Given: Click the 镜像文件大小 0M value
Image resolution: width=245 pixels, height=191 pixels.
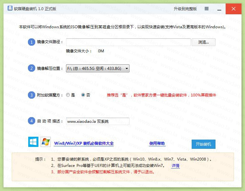Looking at the screenshot, I should pos(101,51).
